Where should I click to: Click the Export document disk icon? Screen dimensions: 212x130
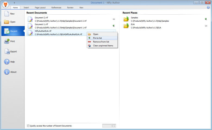click(7, 52)
